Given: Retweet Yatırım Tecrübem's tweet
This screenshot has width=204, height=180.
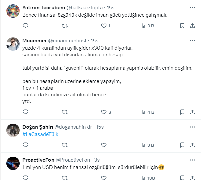Looking at the screenshot, I should point(65,26).
